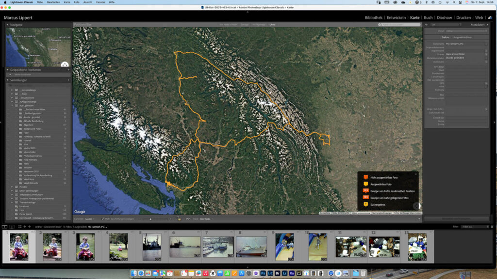Toggle the Mehr Beschriftungen anzeigen checkbox
Image resolution: width=497 pixels, height=279 pixels.
click(x=103, y=219)
